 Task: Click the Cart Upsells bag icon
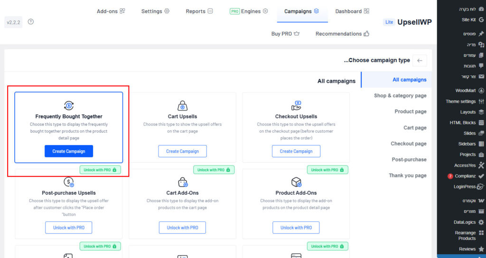coord(182,105)
